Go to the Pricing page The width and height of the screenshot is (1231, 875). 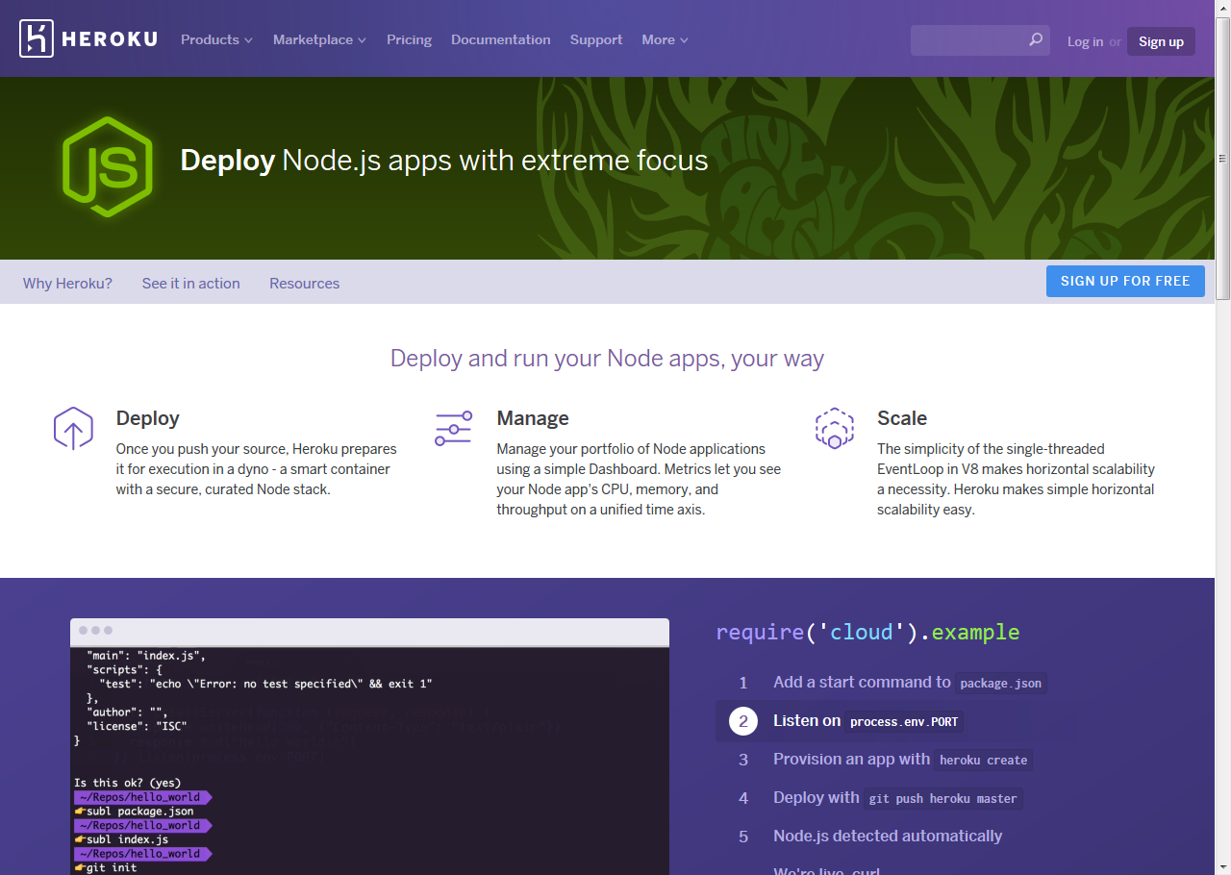click(x=409, y=39)
